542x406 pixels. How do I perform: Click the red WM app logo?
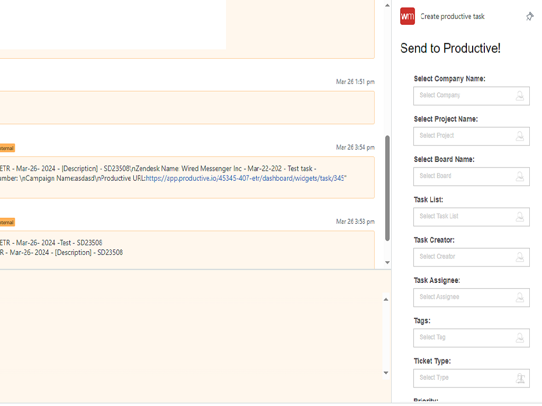click(408, 16)
